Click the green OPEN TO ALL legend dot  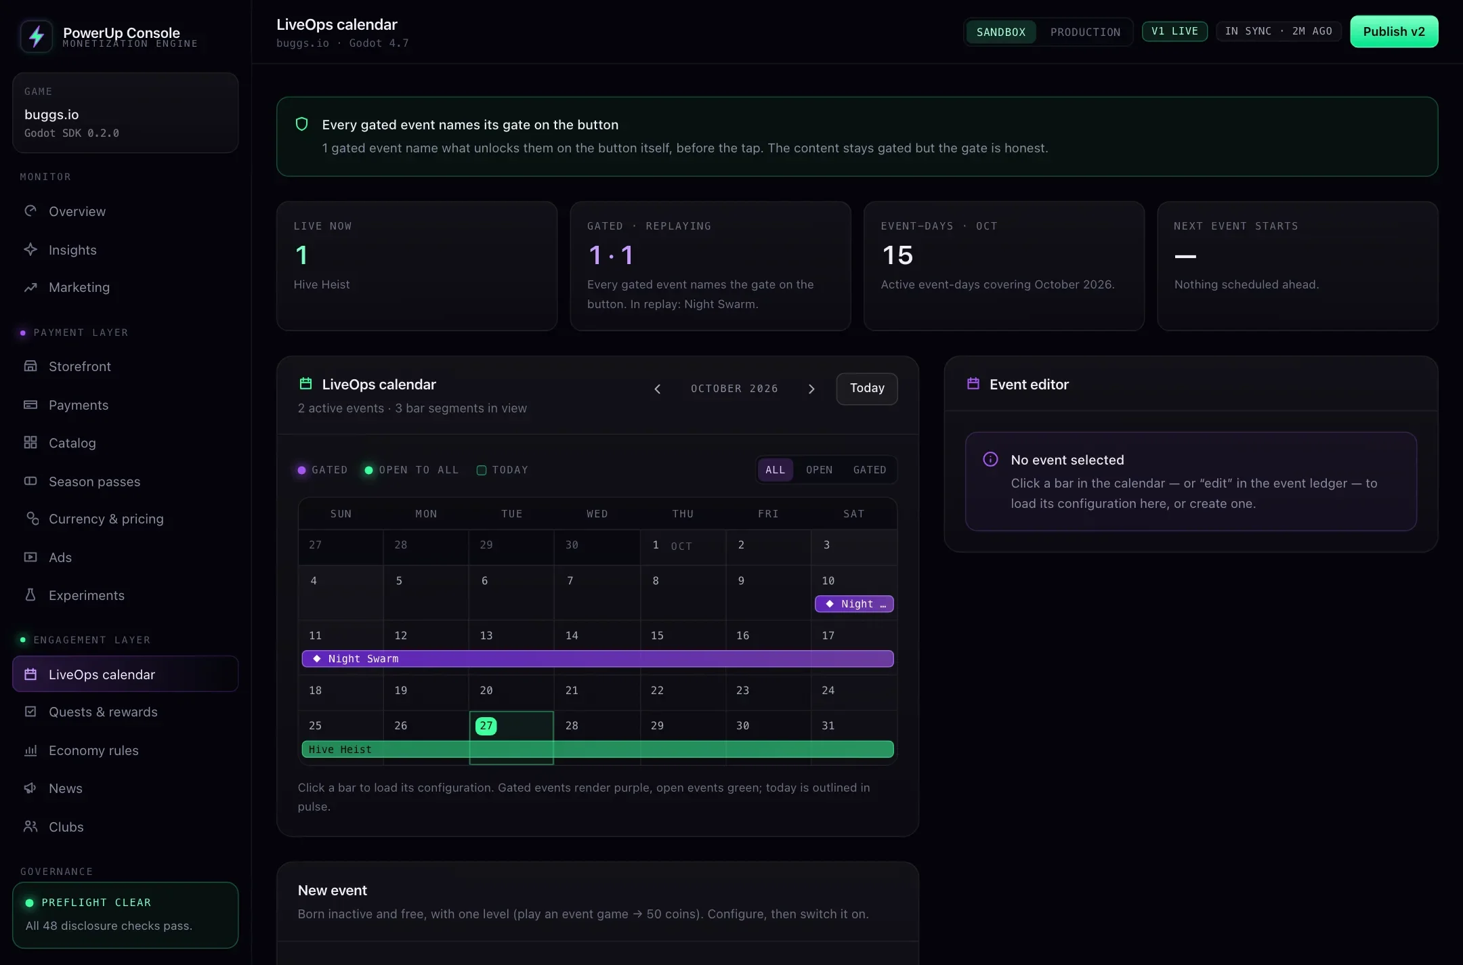(368, 470)
